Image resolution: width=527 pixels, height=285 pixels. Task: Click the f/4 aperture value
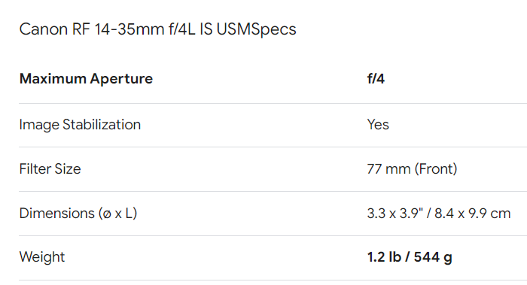click(x=376, y=79)
